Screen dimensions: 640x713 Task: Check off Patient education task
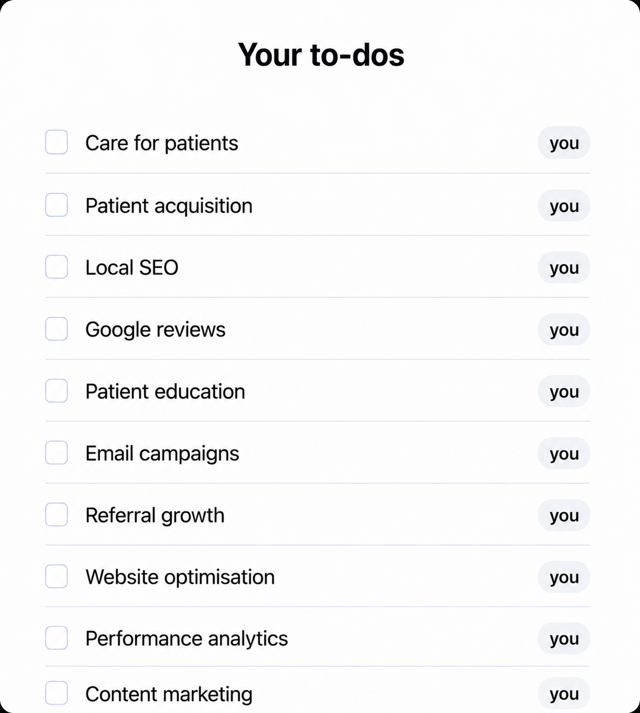pyautogui.click(x=57, y=391)
